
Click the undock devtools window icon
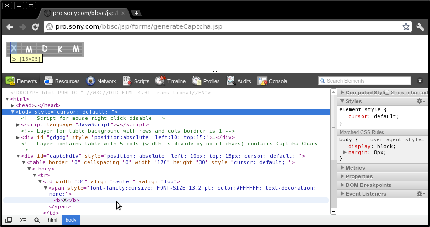tap(9, 220)
